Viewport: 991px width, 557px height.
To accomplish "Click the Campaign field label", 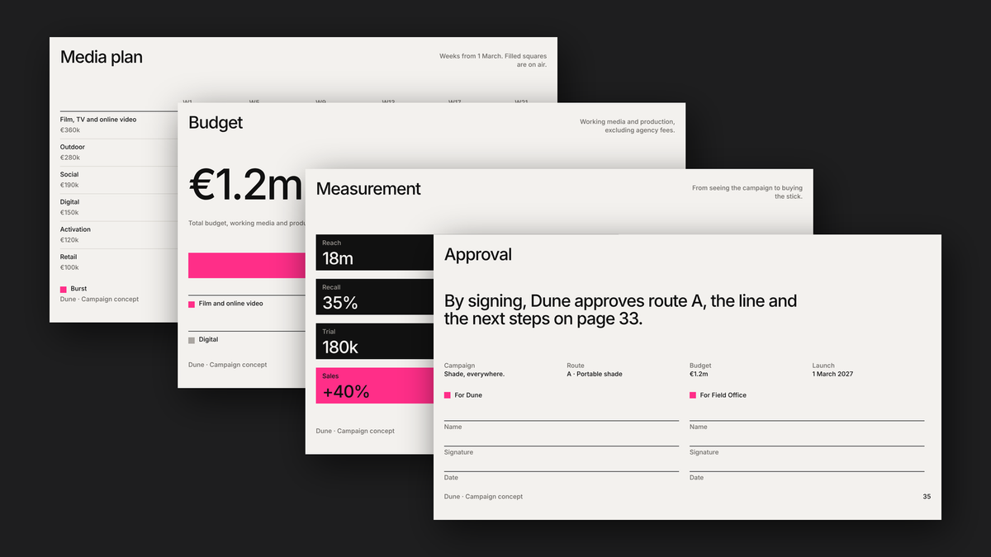I will [x=459, y=366].
